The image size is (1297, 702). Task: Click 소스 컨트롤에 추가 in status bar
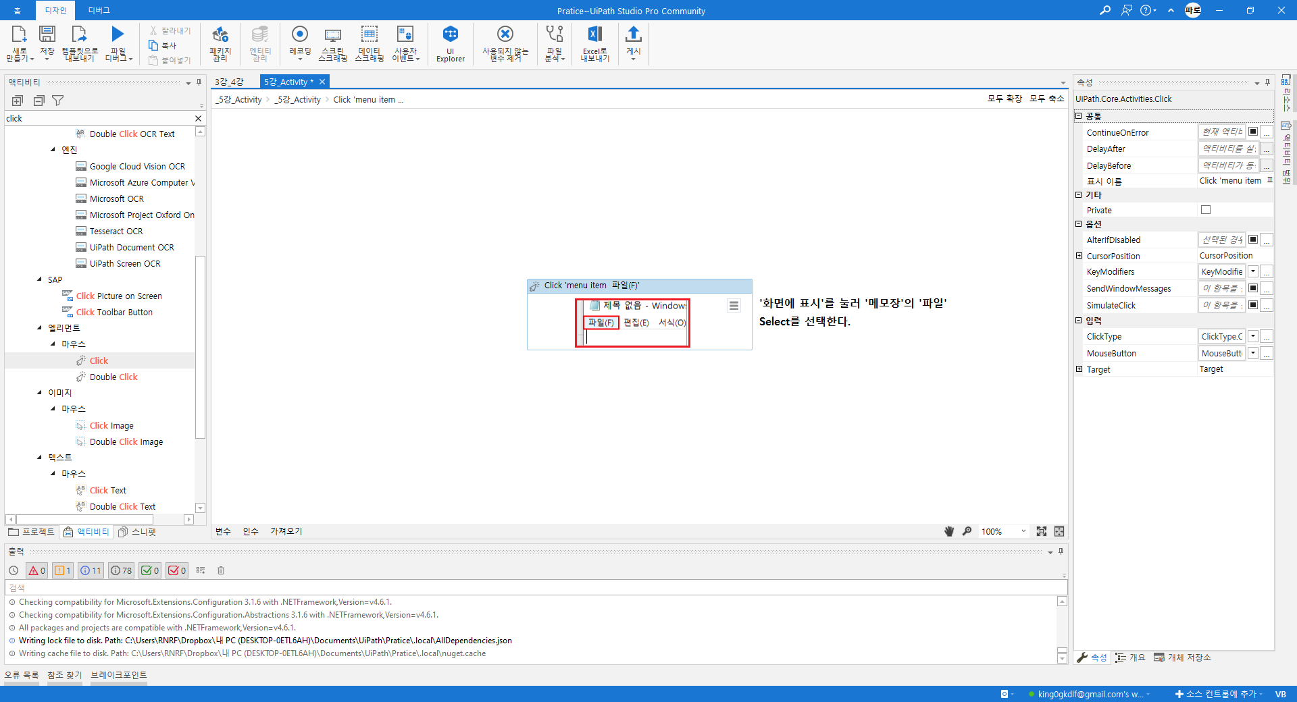[1218, 694]
